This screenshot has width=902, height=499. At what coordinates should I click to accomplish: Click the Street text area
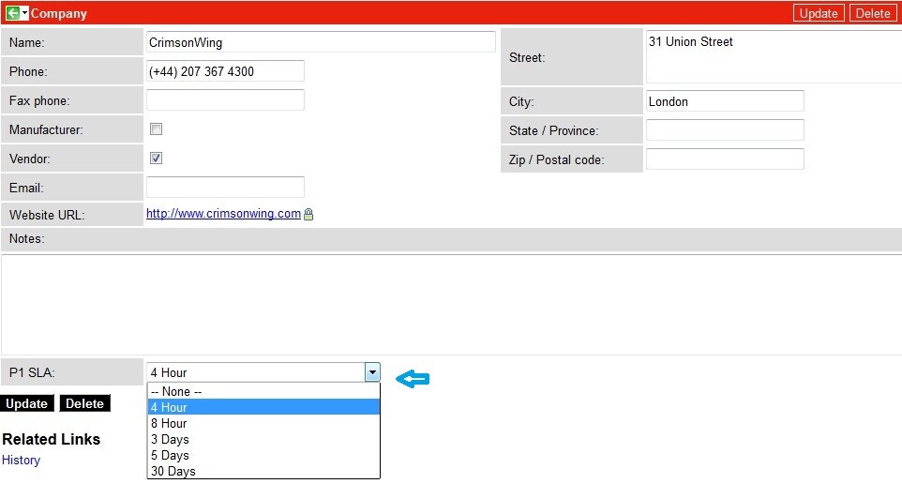pos(774,57)
